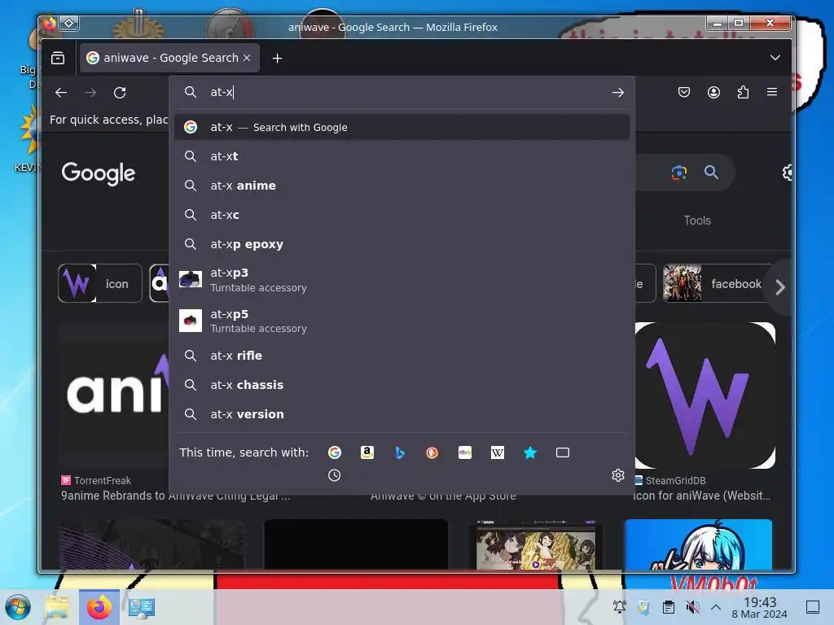Search this time with DuckDuckGo icon
The width and height of the screenshot is (834, 625).
(432, 452)
